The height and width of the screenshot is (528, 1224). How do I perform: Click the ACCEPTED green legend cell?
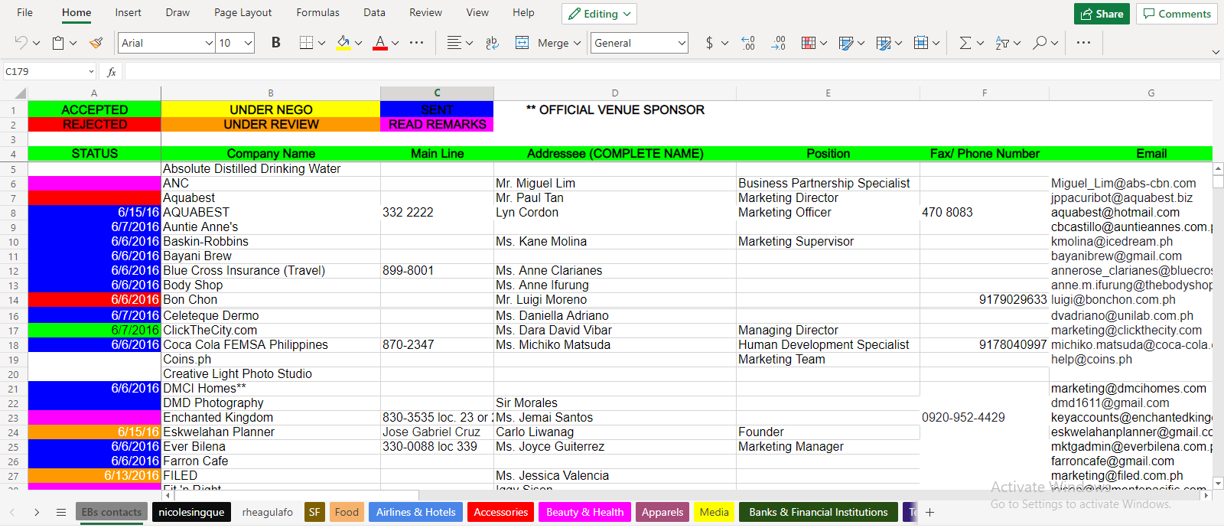[95, 109]
